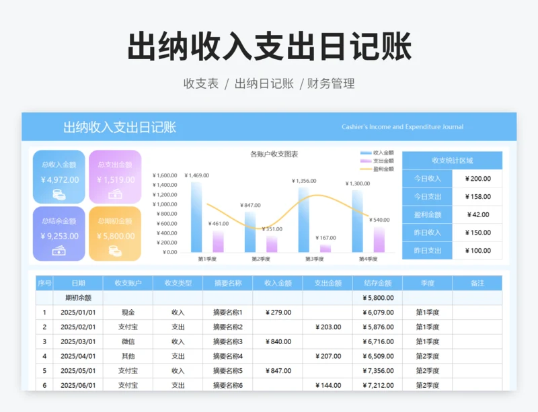The height and width of the screenshot is (412, 538).
Task: Select the ¥100.00 昨日支出 value
Action: click(x=477, y=251)
